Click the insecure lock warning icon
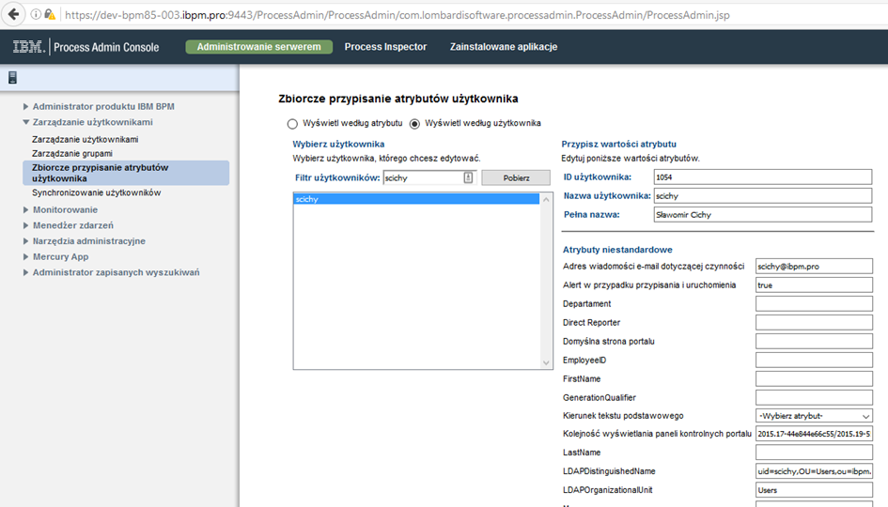Viewport: 888px width, 507px height. click(x=50, y=15)
